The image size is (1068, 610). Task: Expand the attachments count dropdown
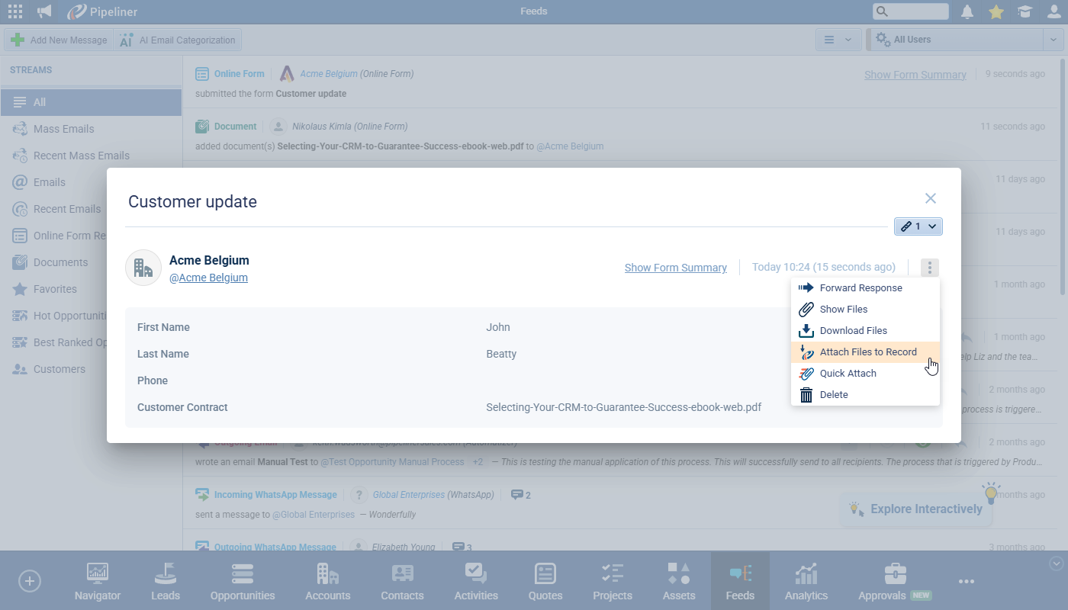click(x=918, y=226)
